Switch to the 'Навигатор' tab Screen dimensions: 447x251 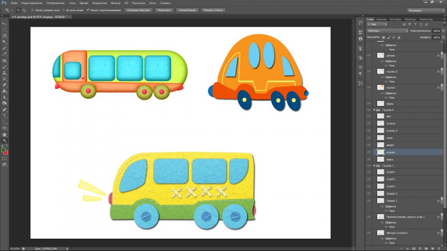(426, 20)
